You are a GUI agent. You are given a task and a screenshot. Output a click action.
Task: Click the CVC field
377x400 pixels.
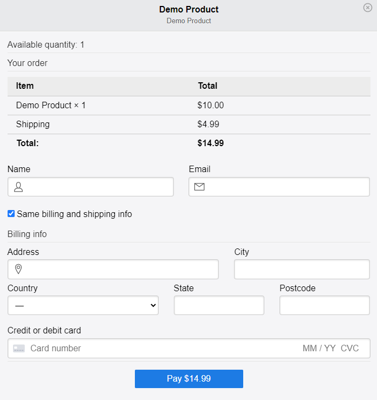click(x=350, y=349)
